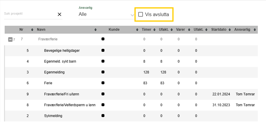266x122 pixels.
Task: Open the Fravær/ferie/Fri u/lønn project
Action: [x=131, y=94]
